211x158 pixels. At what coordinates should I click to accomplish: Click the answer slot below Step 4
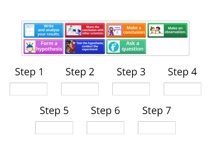[x=183, y=89]
